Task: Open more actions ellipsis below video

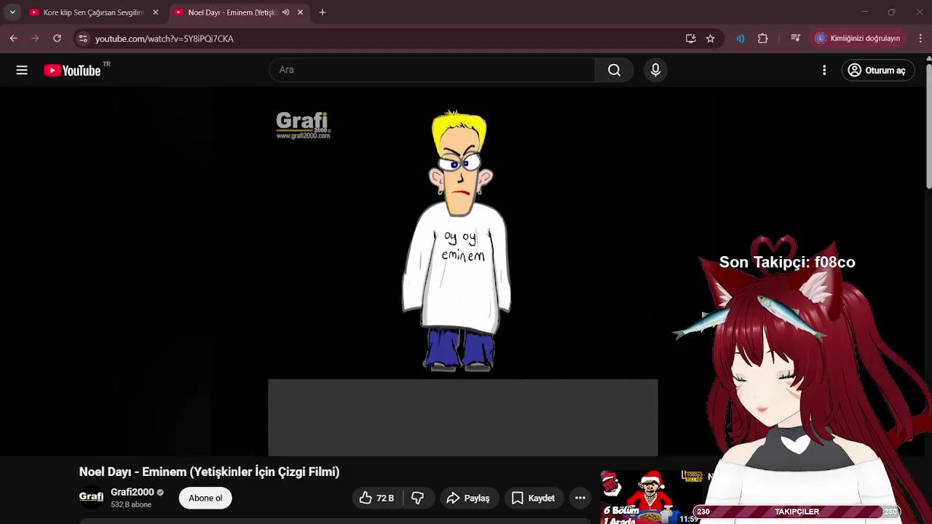Action: click(x=580, y=498)
